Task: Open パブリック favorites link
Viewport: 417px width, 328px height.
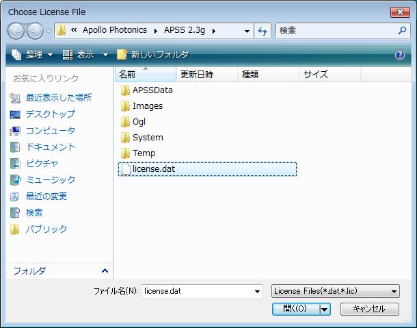Action: 46,229
